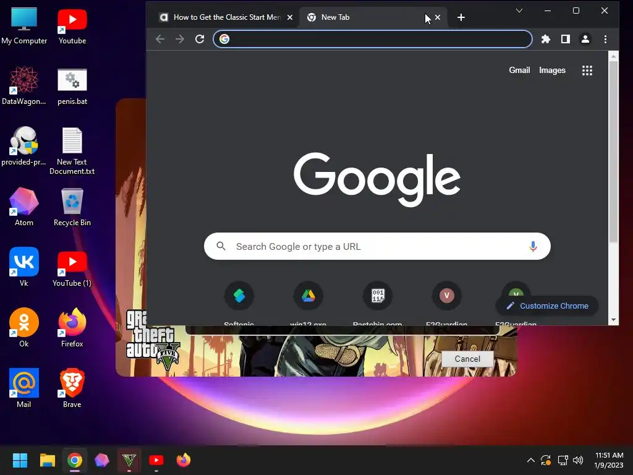
Task: Close the Classic Start Menu tab
Action: [290, 17]
